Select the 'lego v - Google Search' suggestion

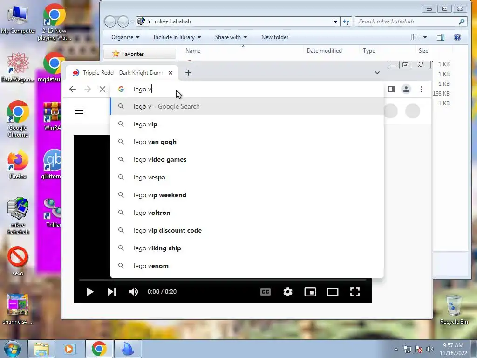(247, 107)
